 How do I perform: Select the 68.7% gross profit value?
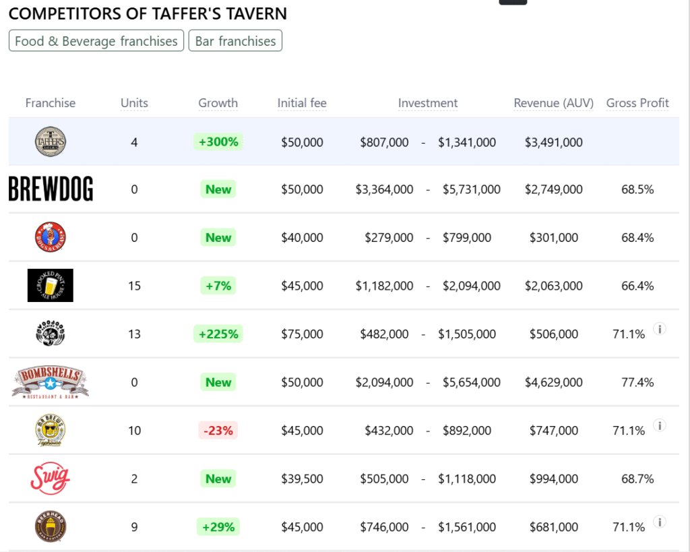(x=637, y=479)
